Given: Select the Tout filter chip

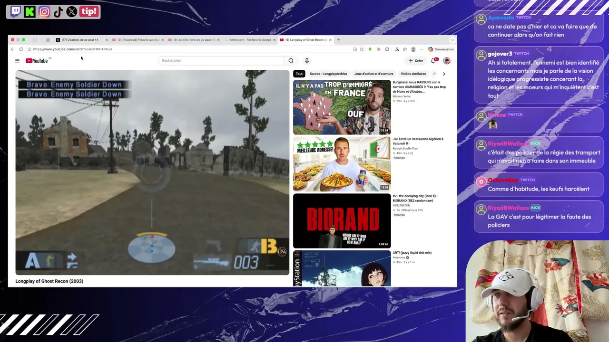Looking at the screenshot, I should (299, 74).
